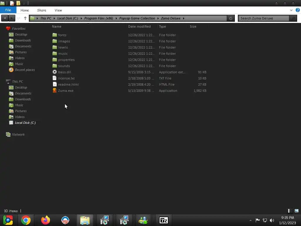The height and width of the screenshot is (226, 301).
Task: Open the File menu tab
Action: tap(8, 10)
